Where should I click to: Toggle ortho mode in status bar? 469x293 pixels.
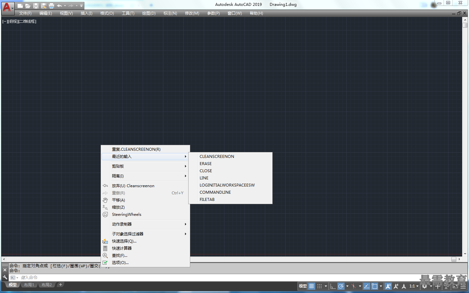[x=333, y=286]
